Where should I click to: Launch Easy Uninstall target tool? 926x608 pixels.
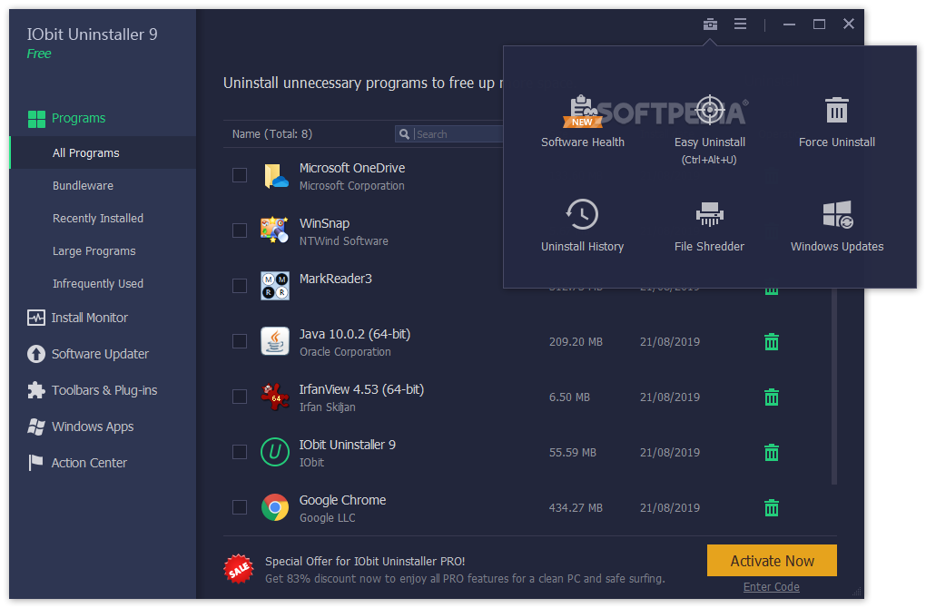[709, 130]
